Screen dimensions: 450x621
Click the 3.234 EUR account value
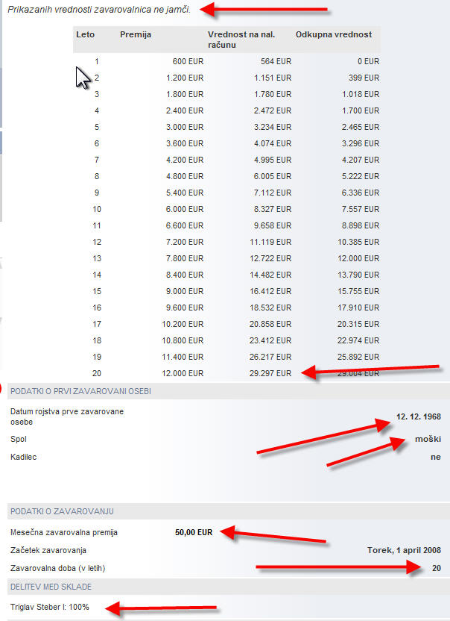pyautogui.click(x=273, y=127)
